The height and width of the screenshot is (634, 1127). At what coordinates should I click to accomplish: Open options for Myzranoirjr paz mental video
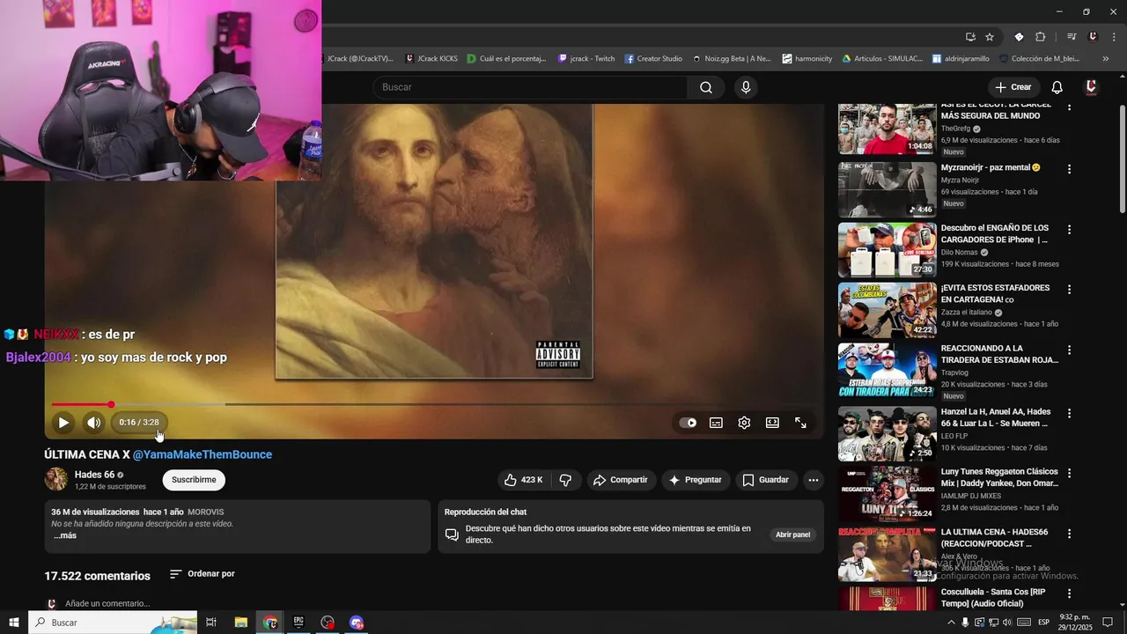coord(1070,168)
